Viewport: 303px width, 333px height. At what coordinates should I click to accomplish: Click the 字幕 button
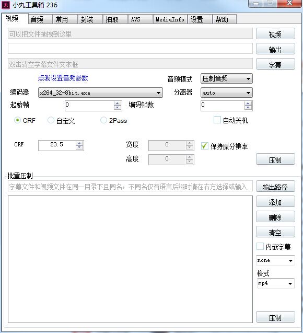pyautogui.click(x=275, y=64)
